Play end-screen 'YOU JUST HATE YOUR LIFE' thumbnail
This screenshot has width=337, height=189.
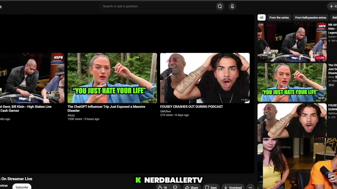[112, 78]
